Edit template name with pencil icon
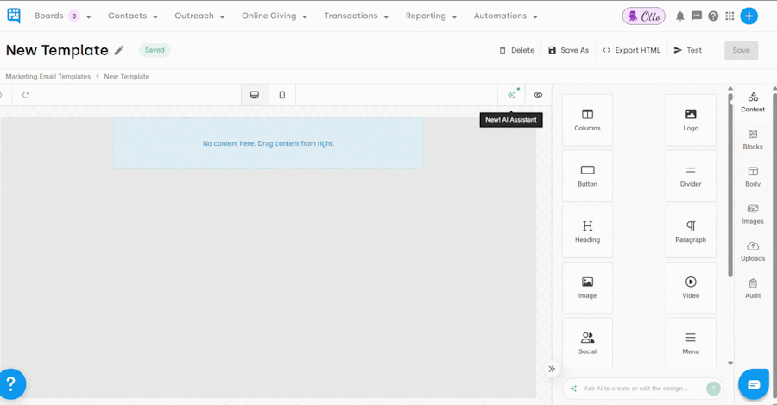The width and height of the screenshot is (777, 405). coord(119,50)
